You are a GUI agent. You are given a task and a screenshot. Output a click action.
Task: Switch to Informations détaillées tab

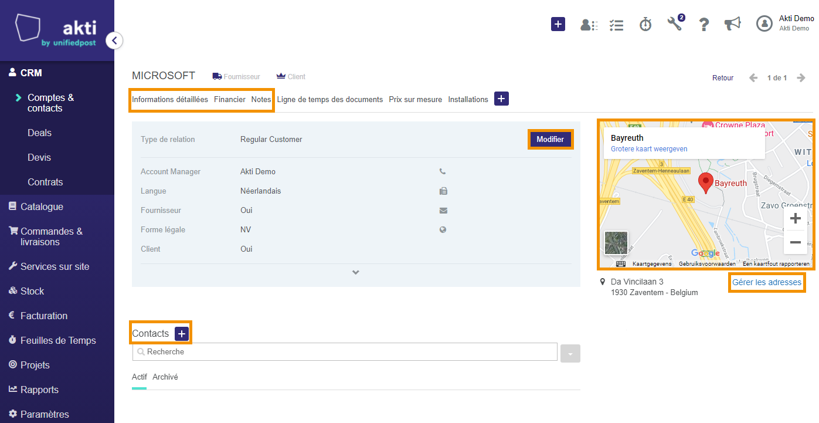tap(170, 99)
